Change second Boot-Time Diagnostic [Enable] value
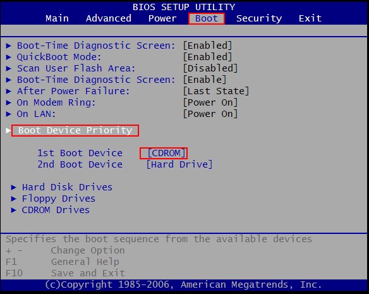Screen dimensions: 369x294 [x=205, y=80]
